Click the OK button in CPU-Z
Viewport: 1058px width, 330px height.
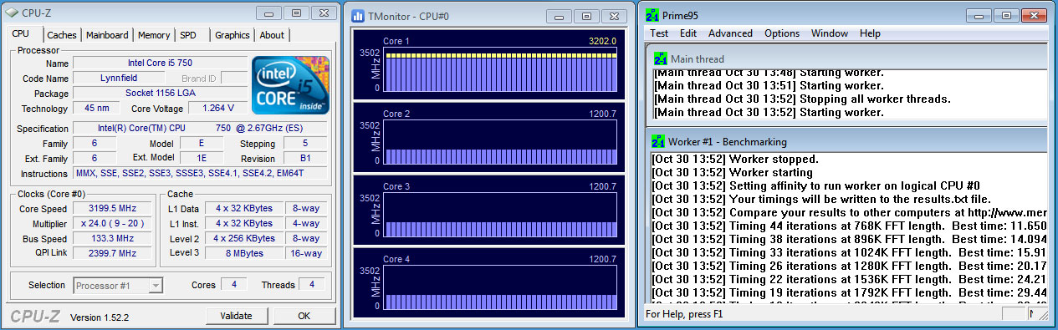[304, 316]
